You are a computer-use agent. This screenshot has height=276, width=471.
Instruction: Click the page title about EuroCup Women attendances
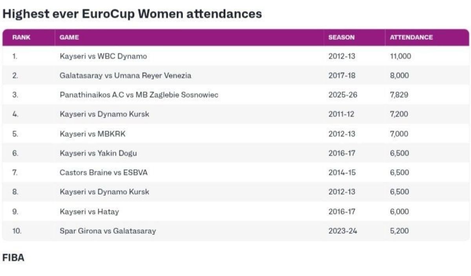pyautogui.click(x=132, y=14)
